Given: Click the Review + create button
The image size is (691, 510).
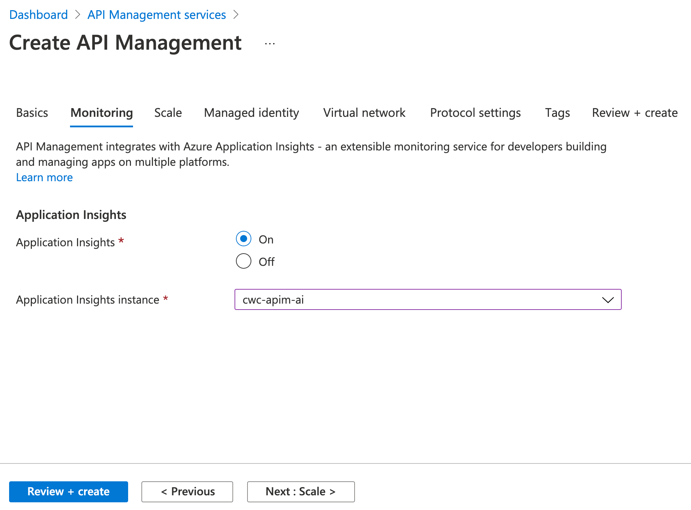Looking at the screenshot, I should point(69,491).
